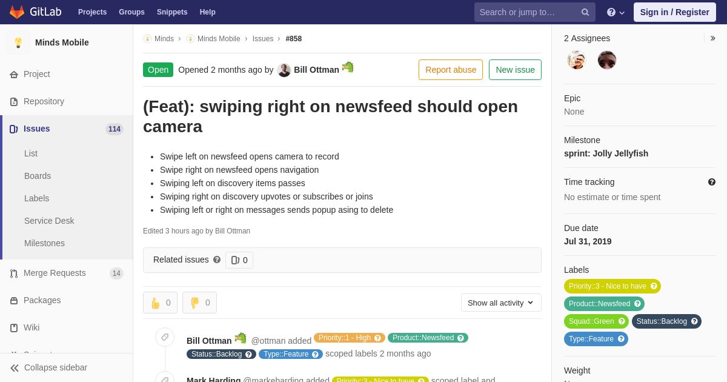The width and height of the screenshot is (727, 382).
Task: Click Bill Ottman's author avatar
Action: pyautogui.click(x=284, y=70)
